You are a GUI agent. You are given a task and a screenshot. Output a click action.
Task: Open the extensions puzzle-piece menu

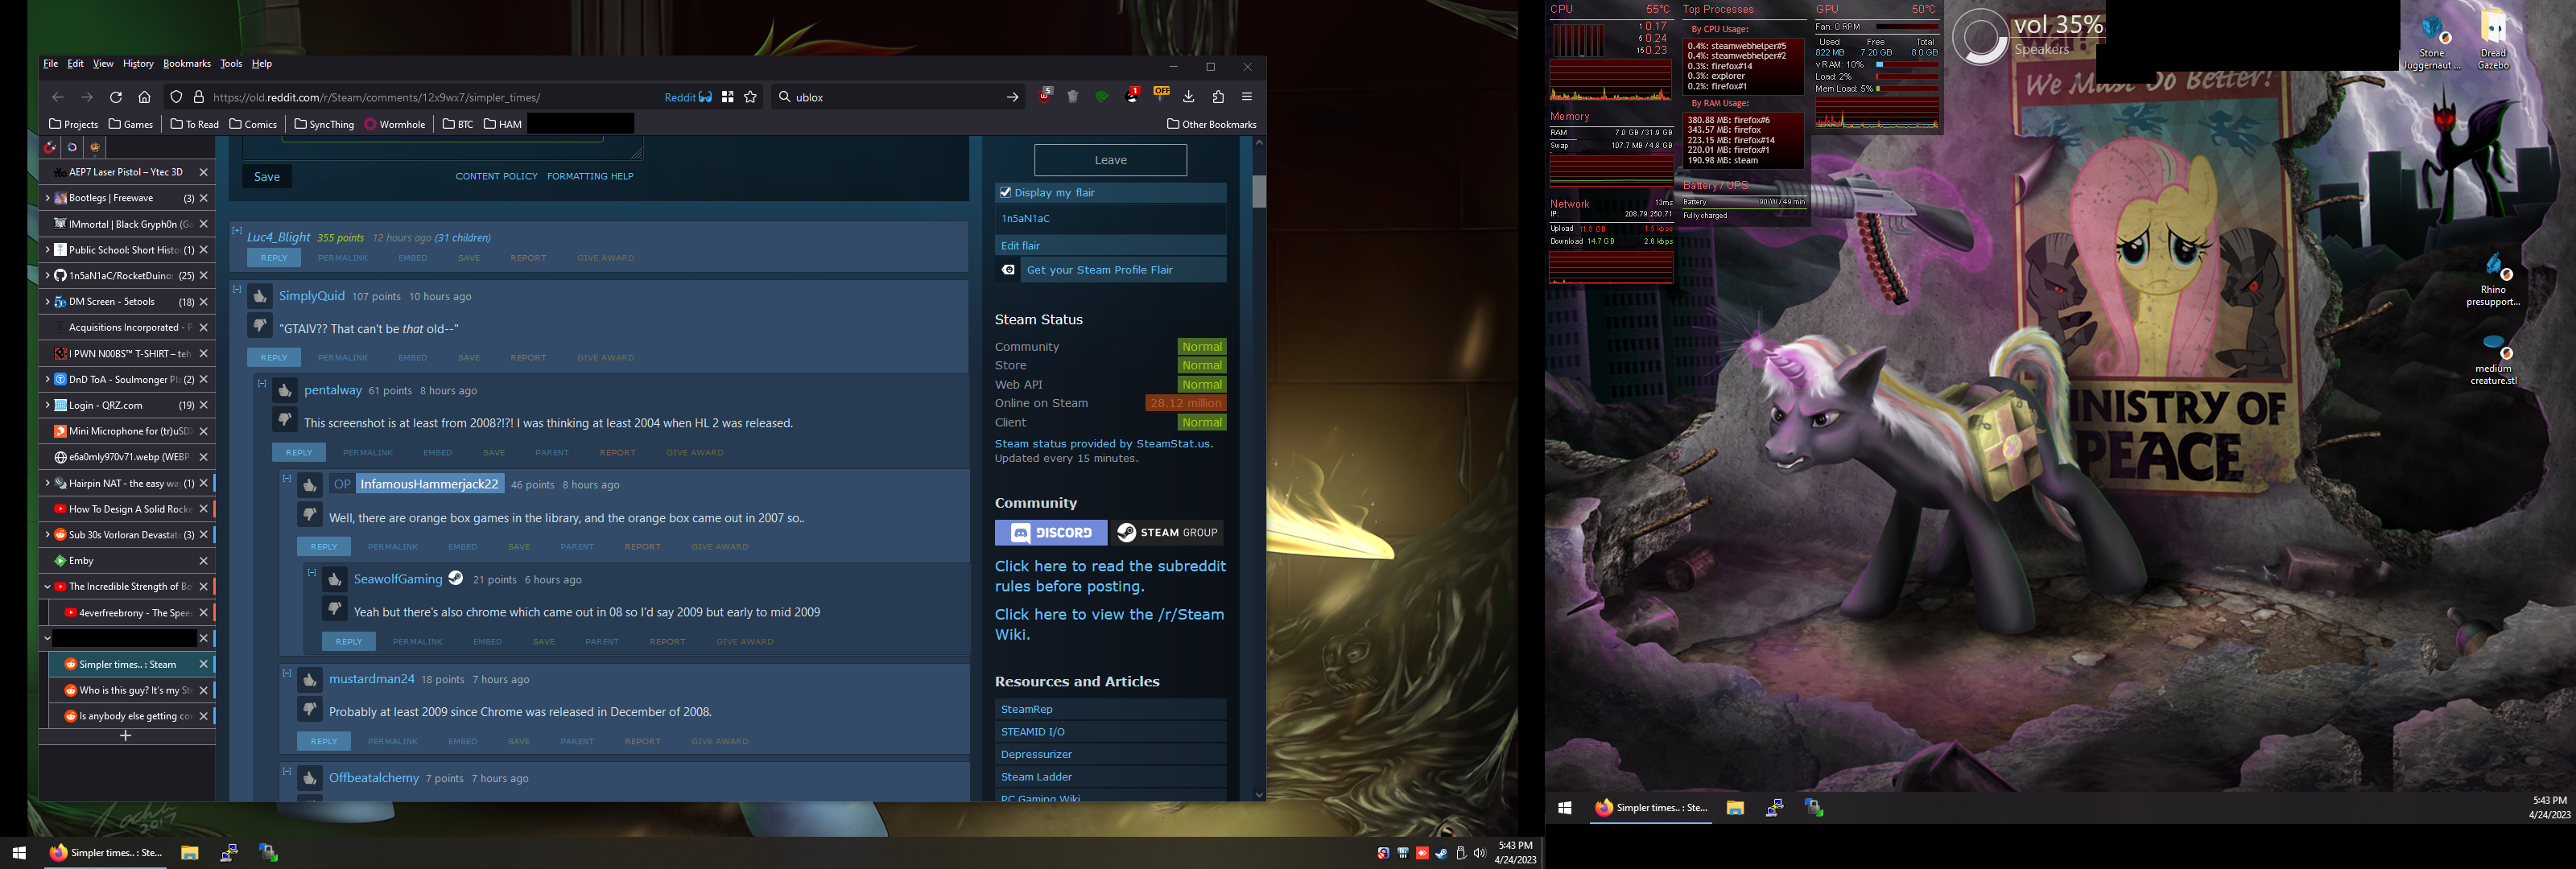pos(1218,97)
